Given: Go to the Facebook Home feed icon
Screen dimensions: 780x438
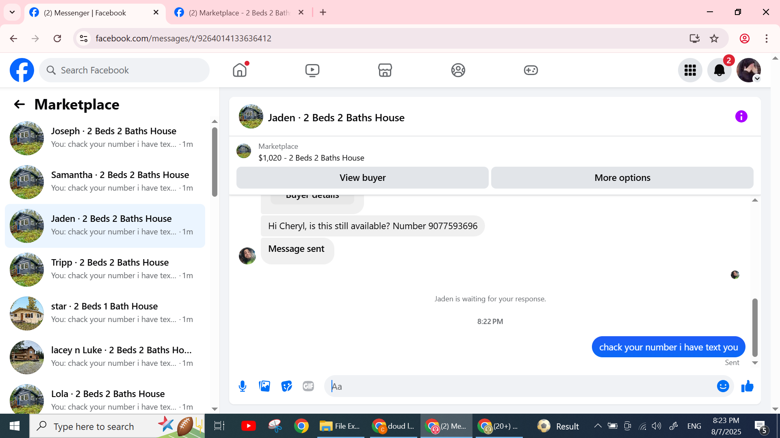Looking at the screenshot, I should pos(240,70).
